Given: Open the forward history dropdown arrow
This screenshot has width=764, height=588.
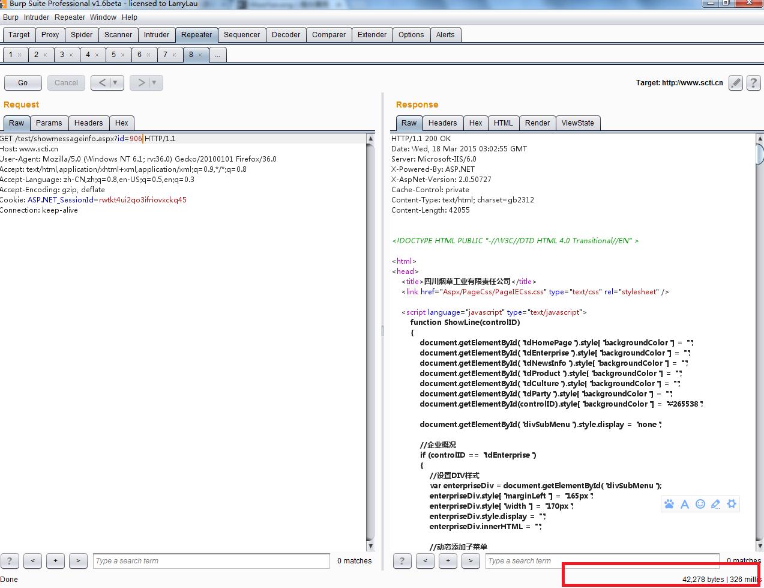Looking at the screenshot, I should [155, 83].
